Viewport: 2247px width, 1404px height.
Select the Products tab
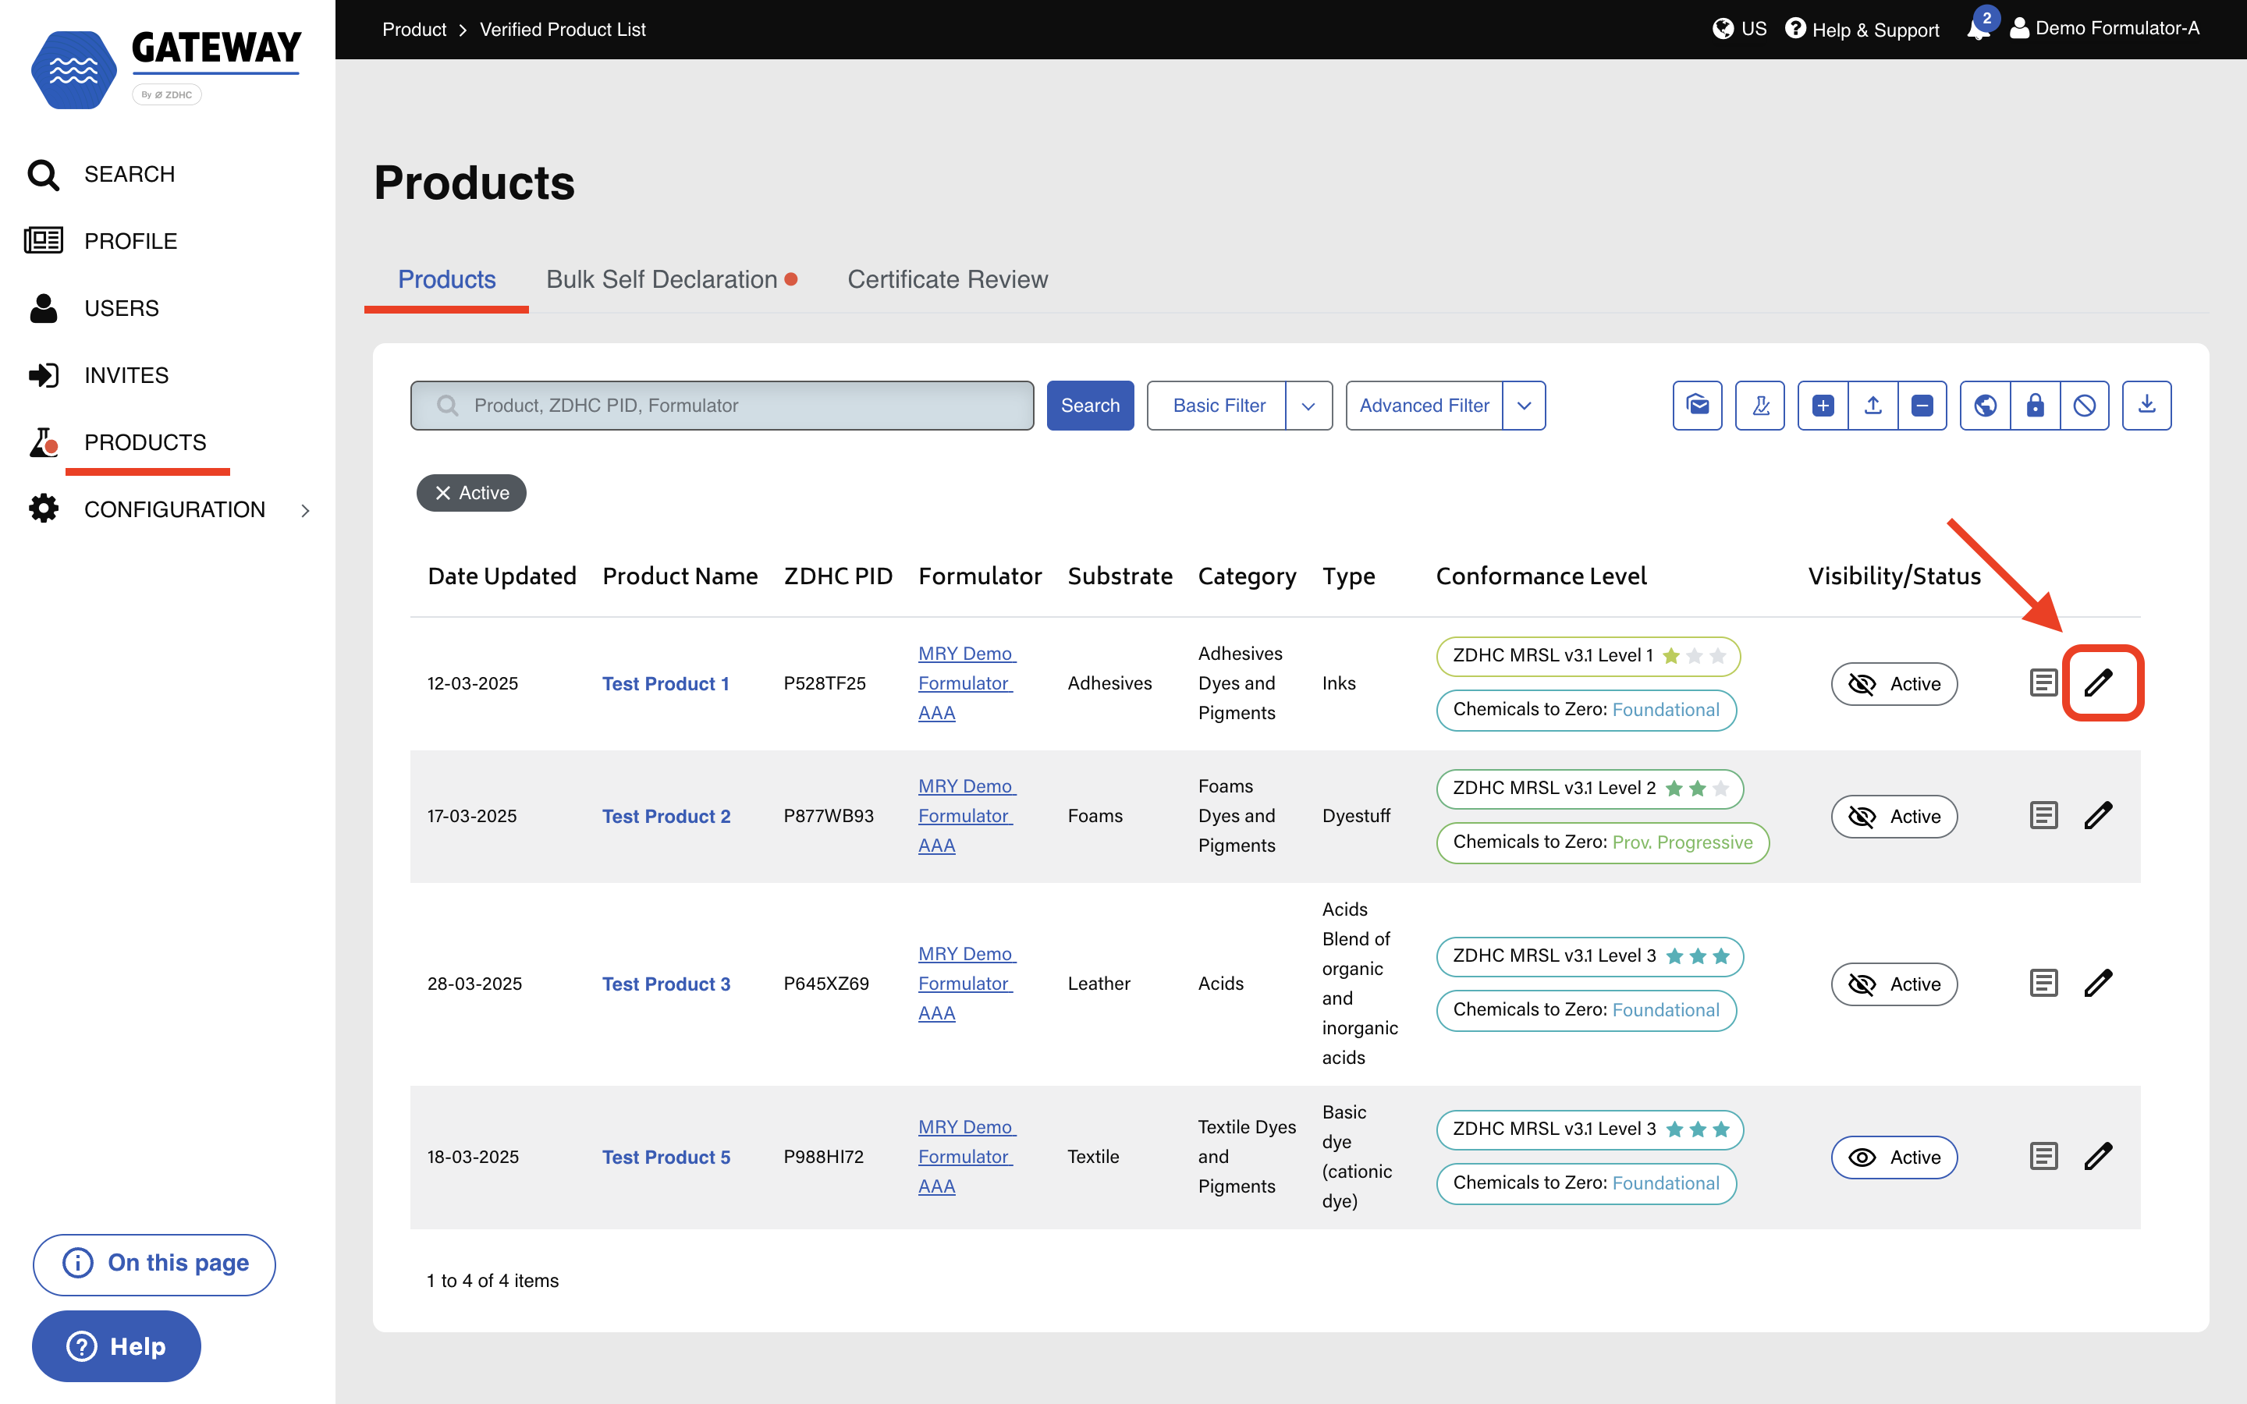(446, 279)
